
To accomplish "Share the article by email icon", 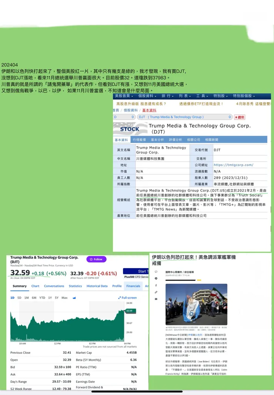I will [156, 299].
